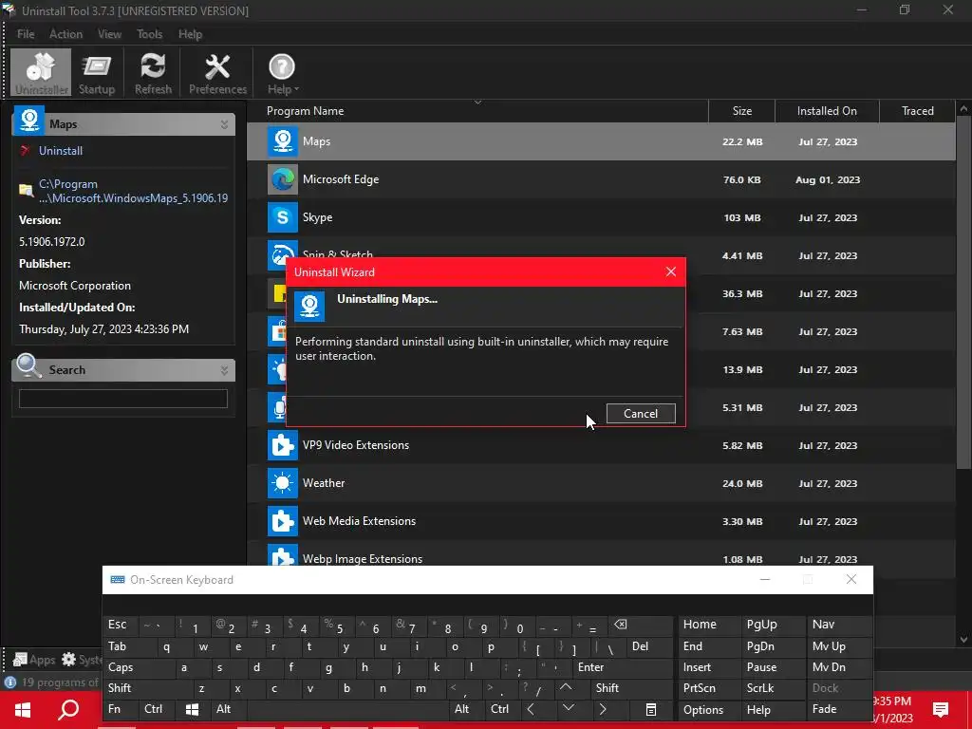Minimize the On-Screen Keyboard window
Screen dimensions: 972x729
click(x=765, y=580)
